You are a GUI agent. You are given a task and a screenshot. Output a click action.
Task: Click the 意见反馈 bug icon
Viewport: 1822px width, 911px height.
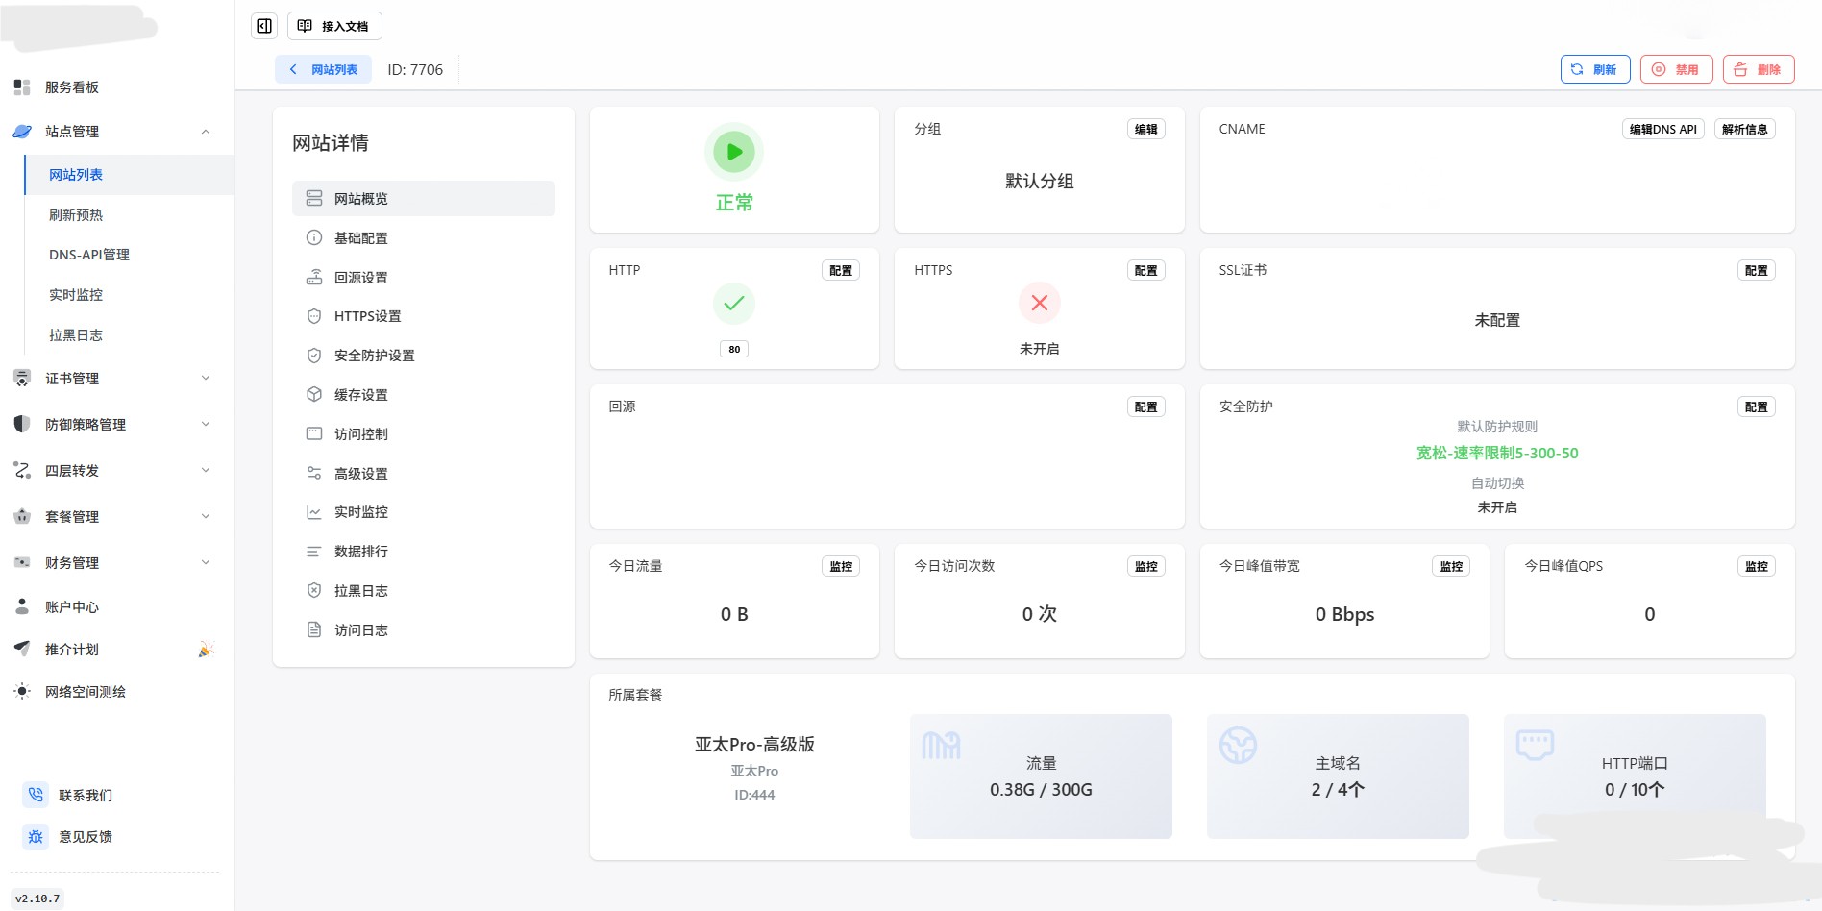pyautogui.click(x=36, y=837)
